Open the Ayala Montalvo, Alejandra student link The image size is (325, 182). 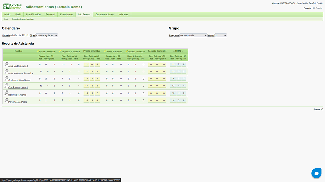20,73
